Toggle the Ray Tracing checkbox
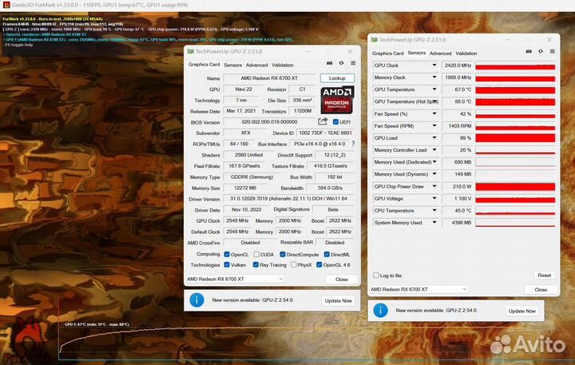The image size is (575, 365). (256, 264)
